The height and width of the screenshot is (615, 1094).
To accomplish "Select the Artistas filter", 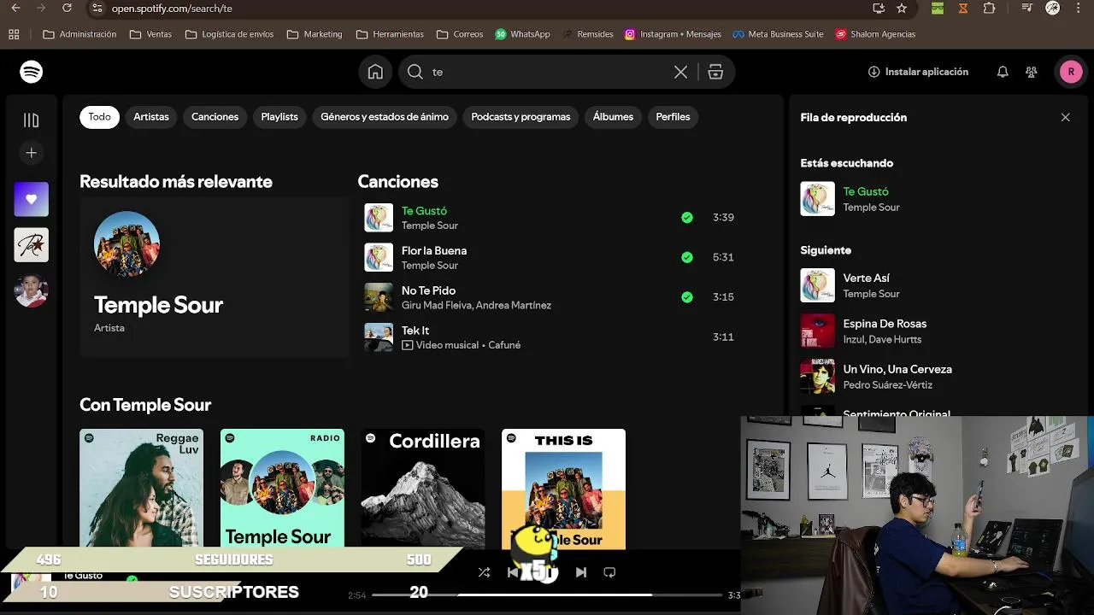I will click(x=151, y=117).
